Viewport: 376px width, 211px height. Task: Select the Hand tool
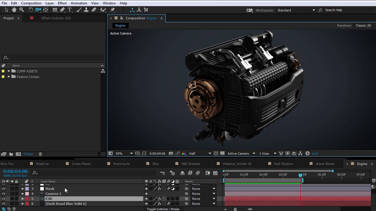click(14, 10)
